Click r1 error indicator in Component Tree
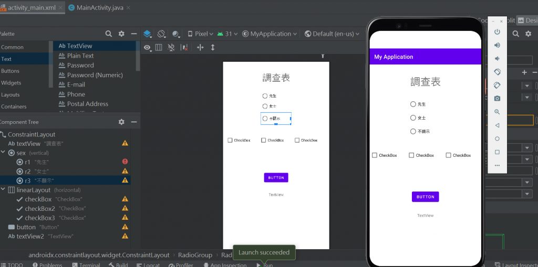 point(125,162)
